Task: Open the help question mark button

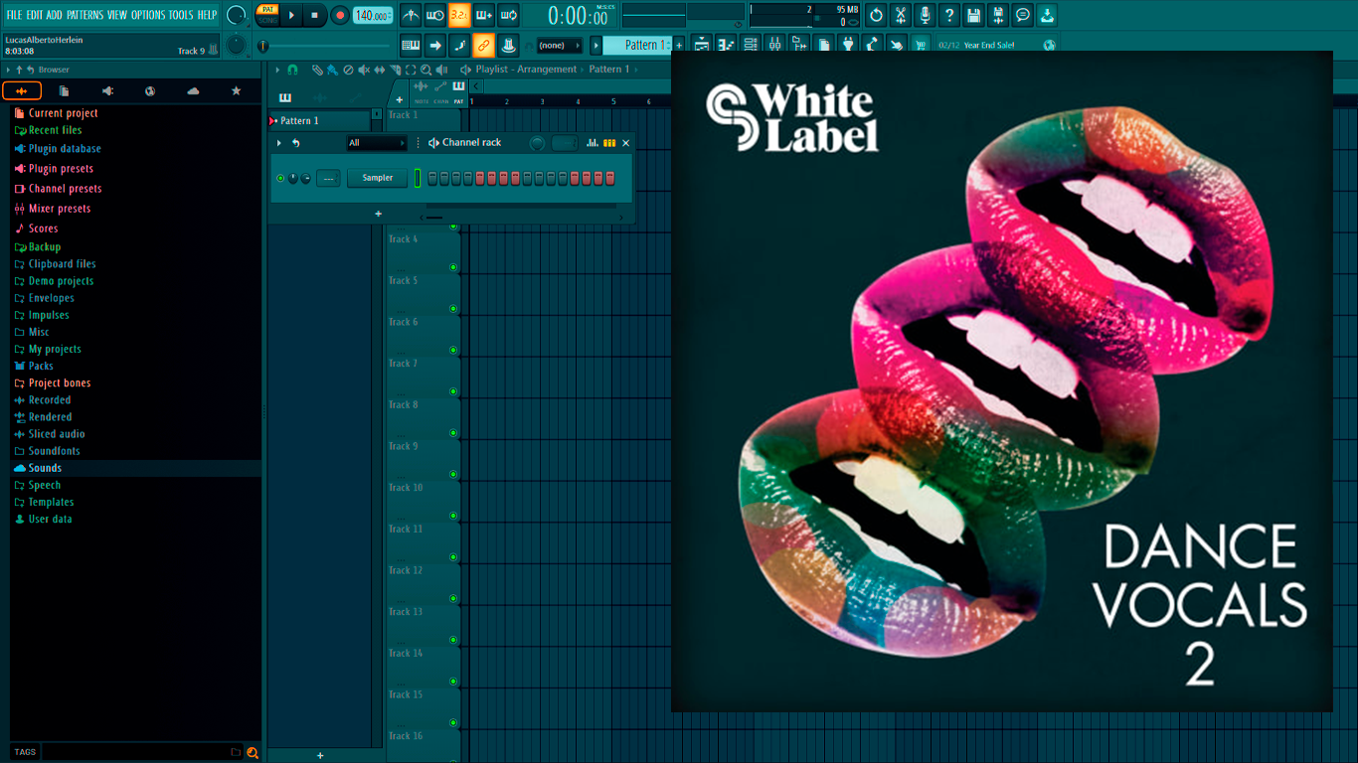Action: pyautogui.click(x=949, y=15)
